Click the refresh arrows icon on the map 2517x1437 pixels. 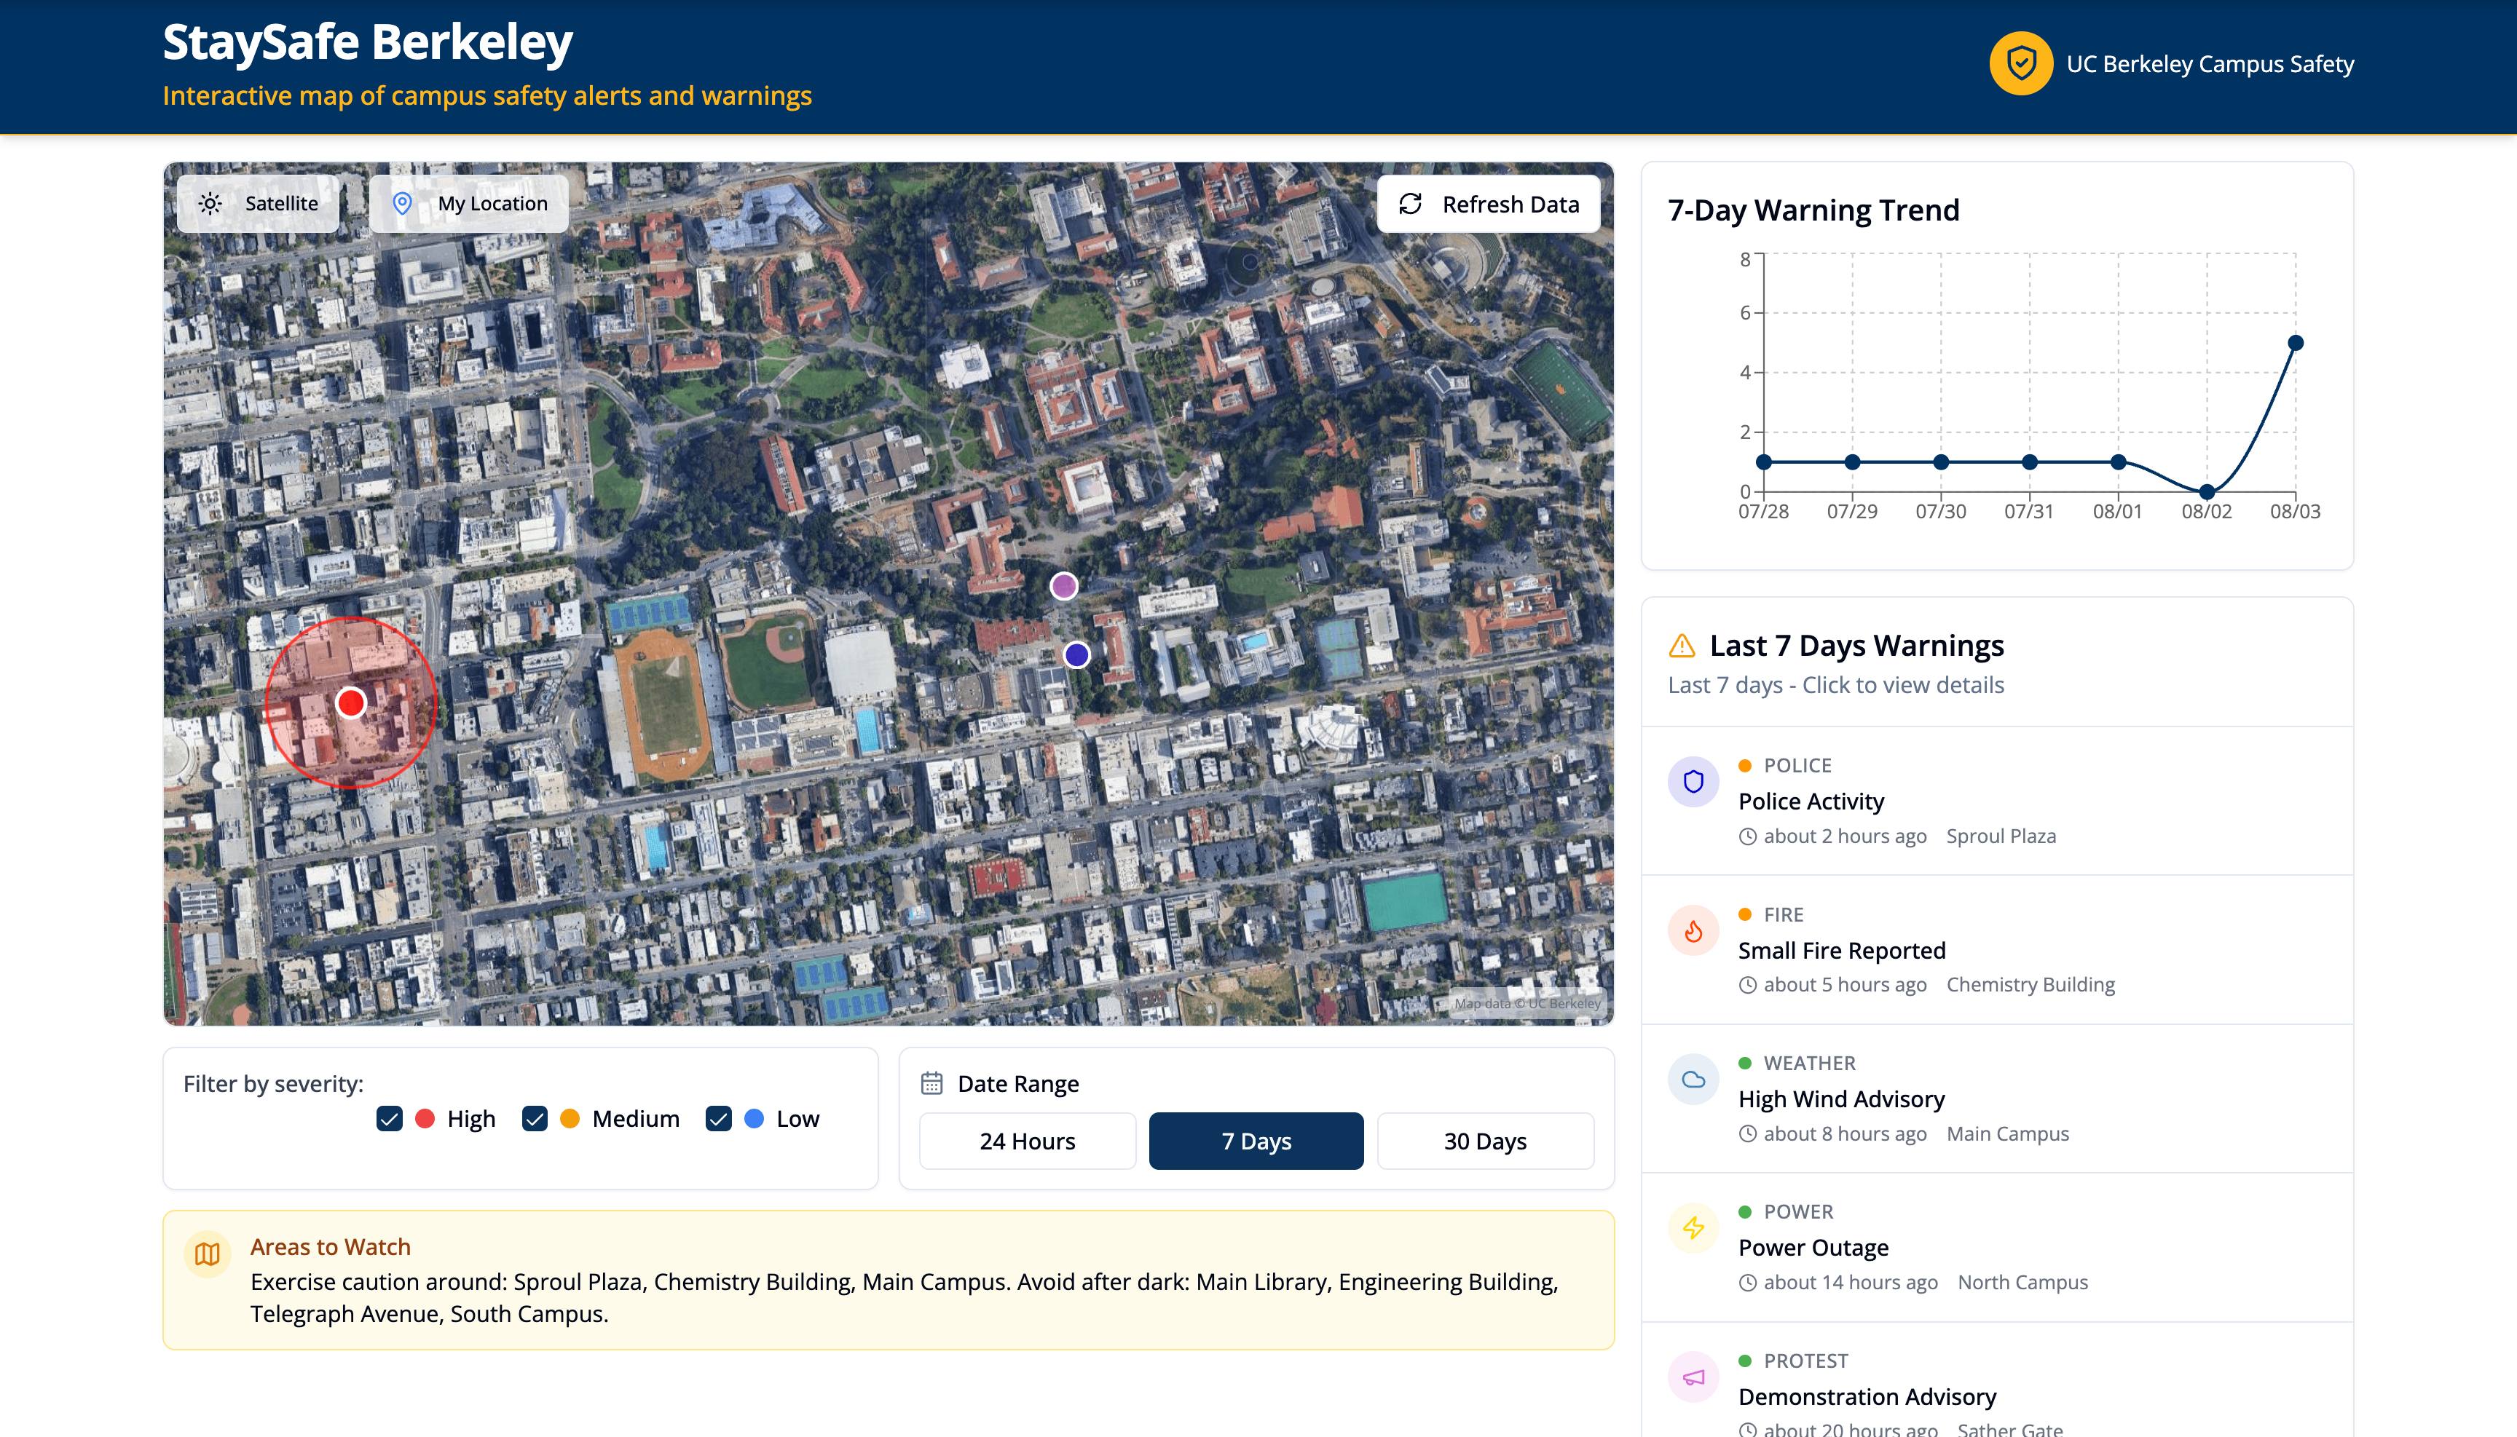pyautogui.click(x=1410, y=203)
